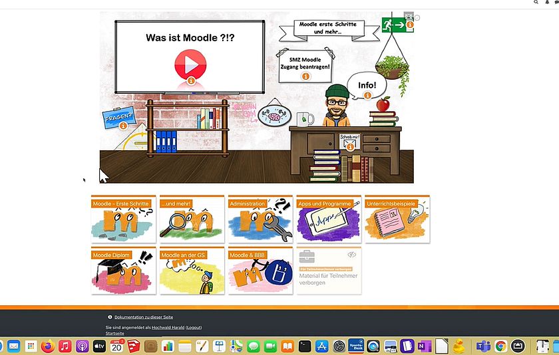Viewport: 559px width, 355px height.
Task: Toggle the hidden eye icon on Material tile
Action: 352,255
